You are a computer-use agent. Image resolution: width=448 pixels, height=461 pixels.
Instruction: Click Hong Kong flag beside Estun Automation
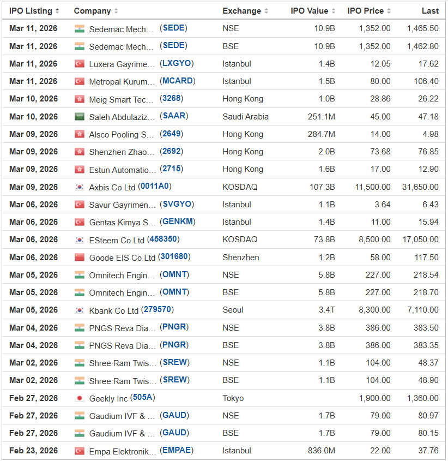(80, 169)
